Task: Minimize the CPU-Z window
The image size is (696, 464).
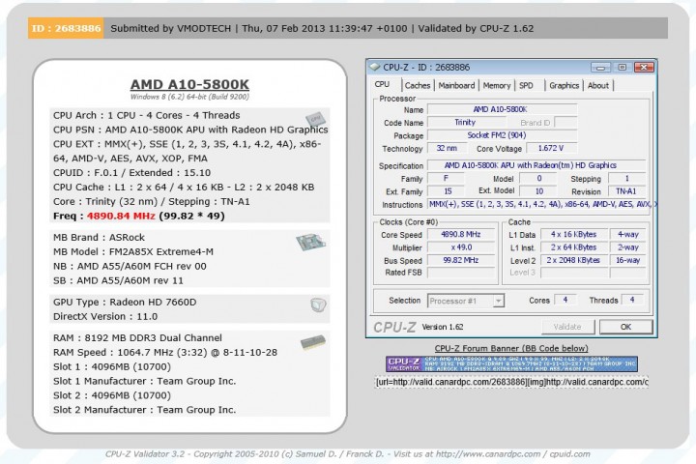Action: (x=600, y=68)
